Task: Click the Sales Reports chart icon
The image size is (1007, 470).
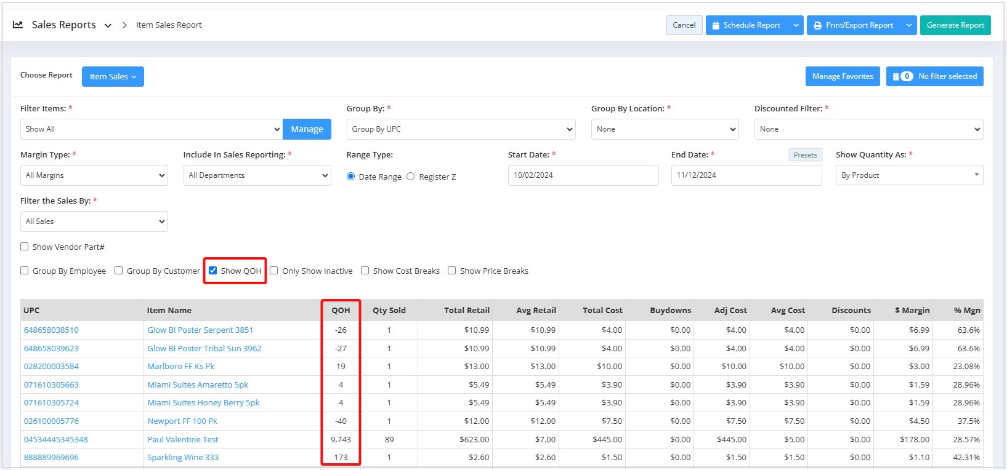Action: click(x=18, y=25)
